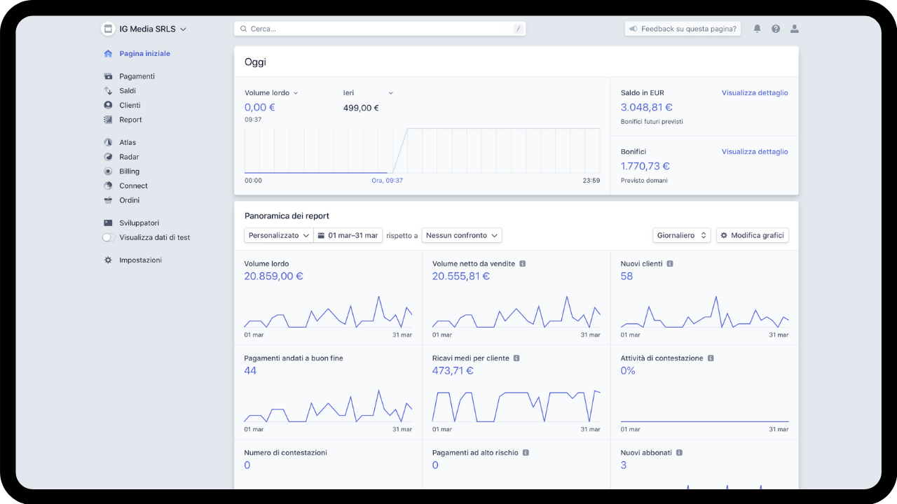The height and width of the screenshot is (504, 897).
Task: Click the megaphone icon in feedback button
Action: click(x=633, y=29)
